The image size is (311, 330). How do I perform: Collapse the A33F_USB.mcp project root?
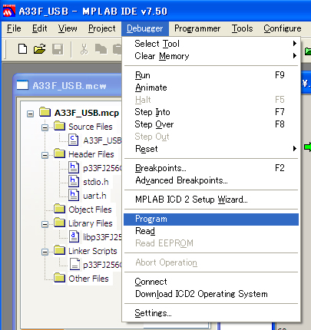[30, 114]
